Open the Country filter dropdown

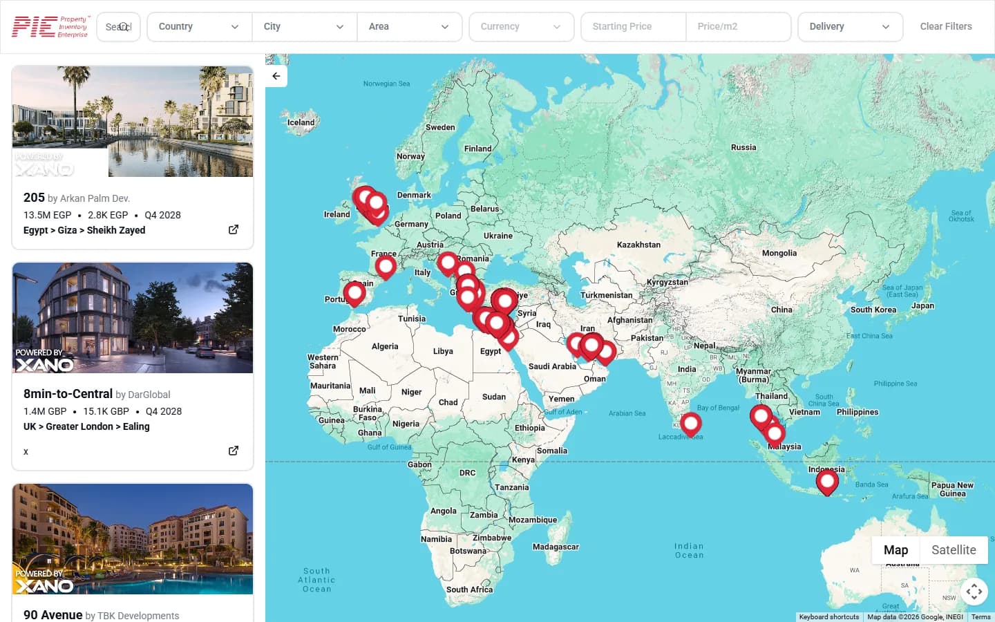(x=199, y=27)
